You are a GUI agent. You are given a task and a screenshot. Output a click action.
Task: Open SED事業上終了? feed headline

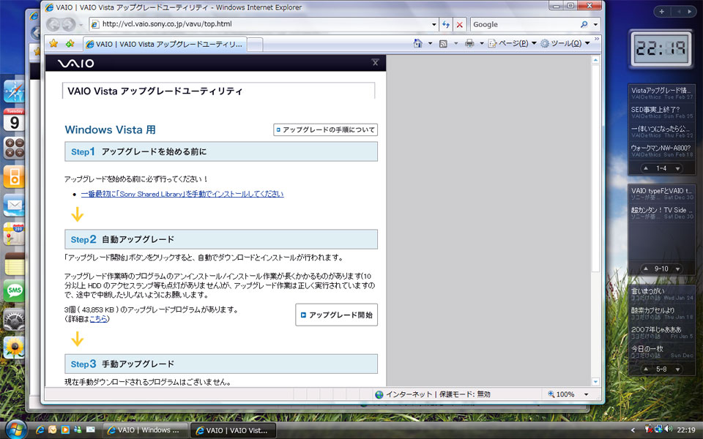click(655, 109)
